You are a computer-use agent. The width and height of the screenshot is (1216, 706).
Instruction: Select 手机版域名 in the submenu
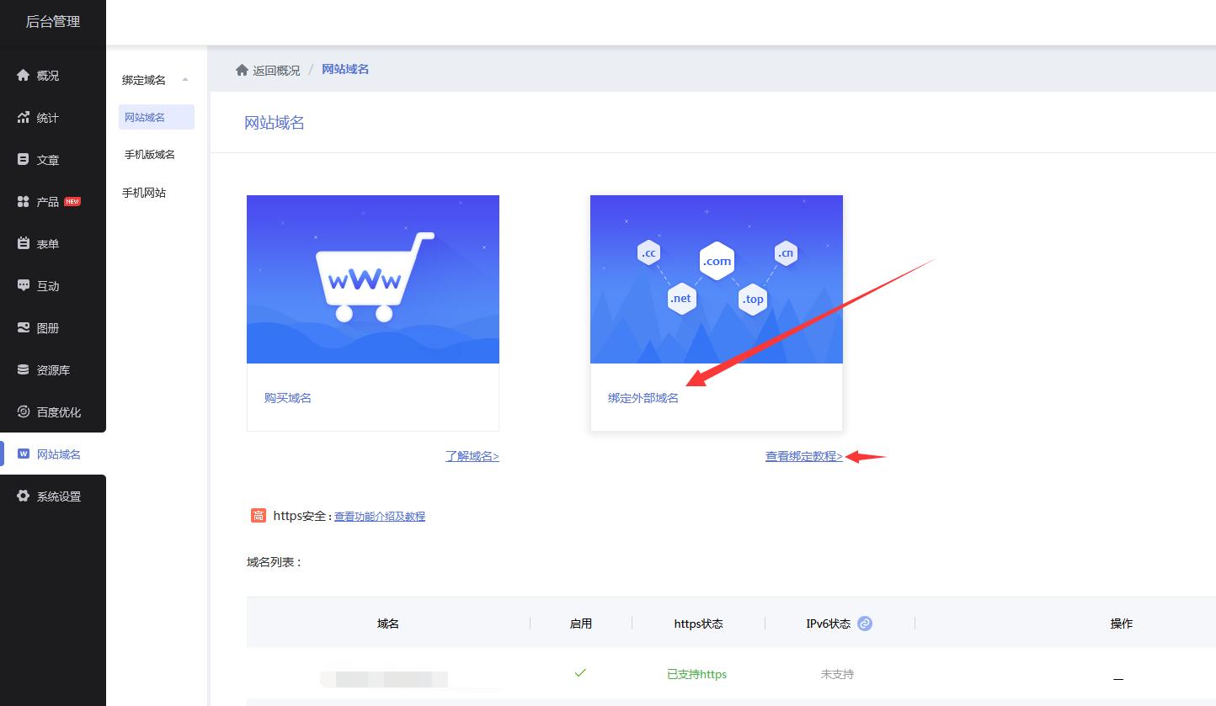[150, 155]
